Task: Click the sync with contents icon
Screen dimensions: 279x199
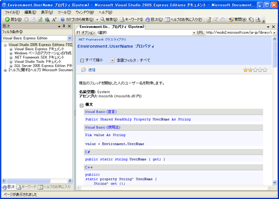Action: coord(223,19)
